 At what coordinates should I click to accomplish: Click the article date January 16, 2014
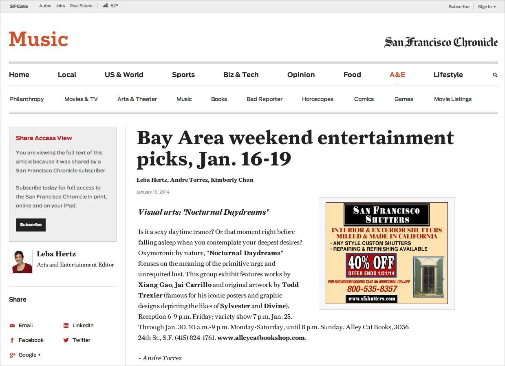point(153,192)
